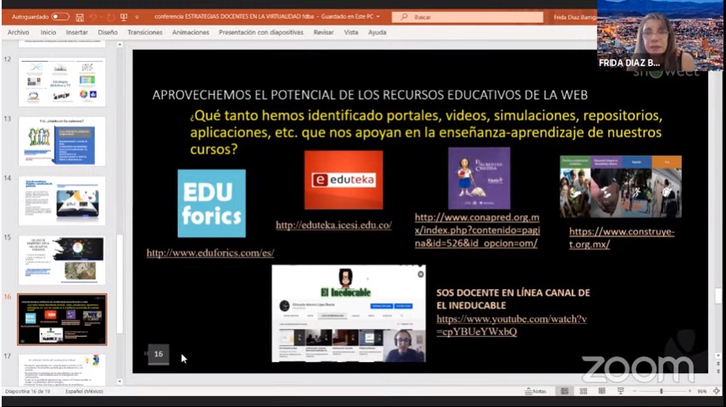Toggle the Autoguardado switch
Image resolution: width=726 pixels, height=407 pixels.
(59, 16)
